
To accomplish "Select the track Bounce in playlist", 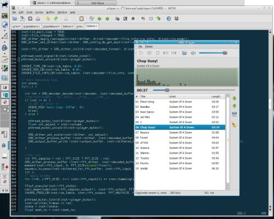I will coord(180,132).
